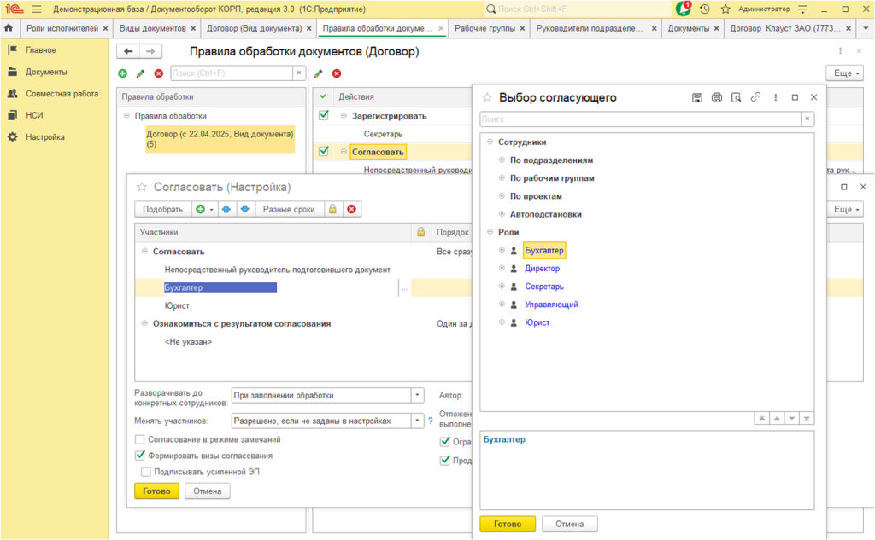Move participant down with the blue down arrow
This screenshot has width=875, height=540.
click(x=244, y=209)
